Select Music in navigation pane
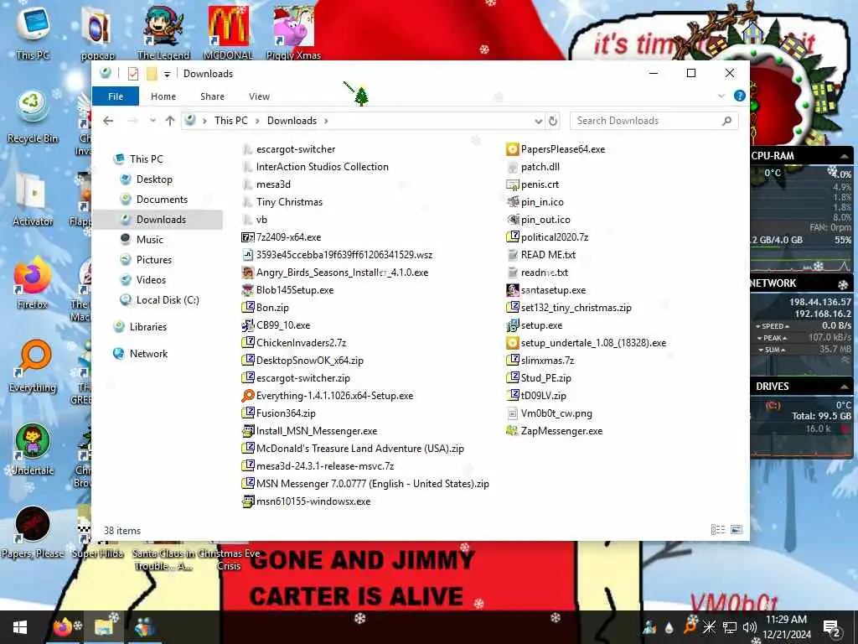The width and height of the screenshot is (858, 644). [149, 239]
